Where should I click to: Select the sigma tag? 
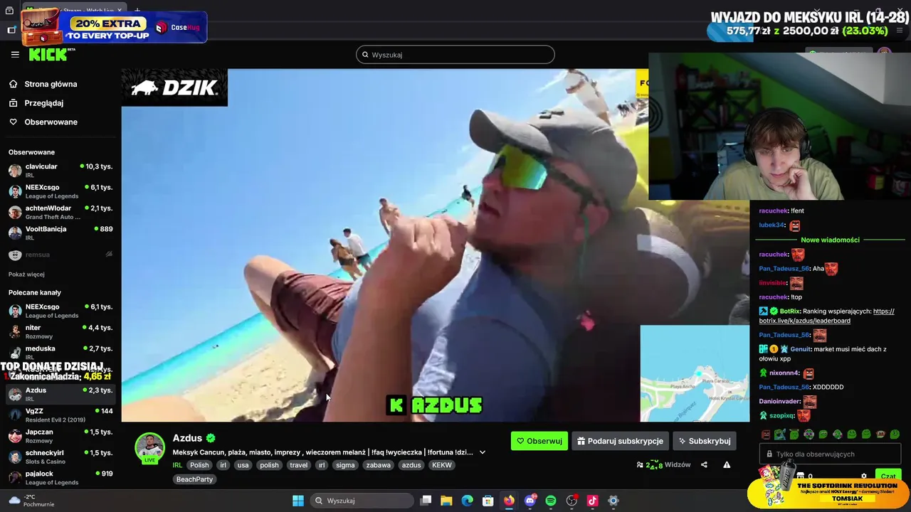pos(345,465)
